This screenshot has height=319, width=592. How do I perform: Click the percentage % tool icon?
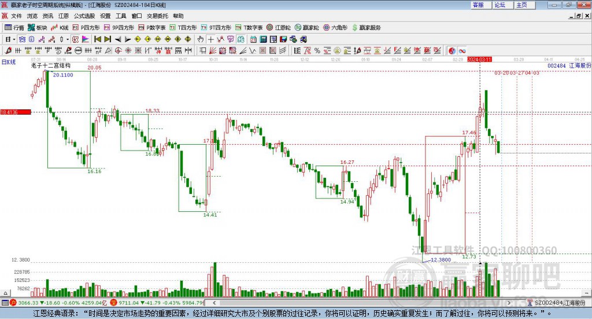point(317,50)
